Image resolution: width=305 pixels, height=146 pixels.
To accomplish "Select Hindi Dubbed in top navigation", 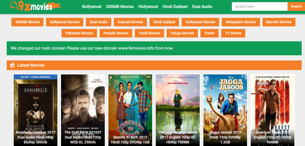I will tap(175, 7).
